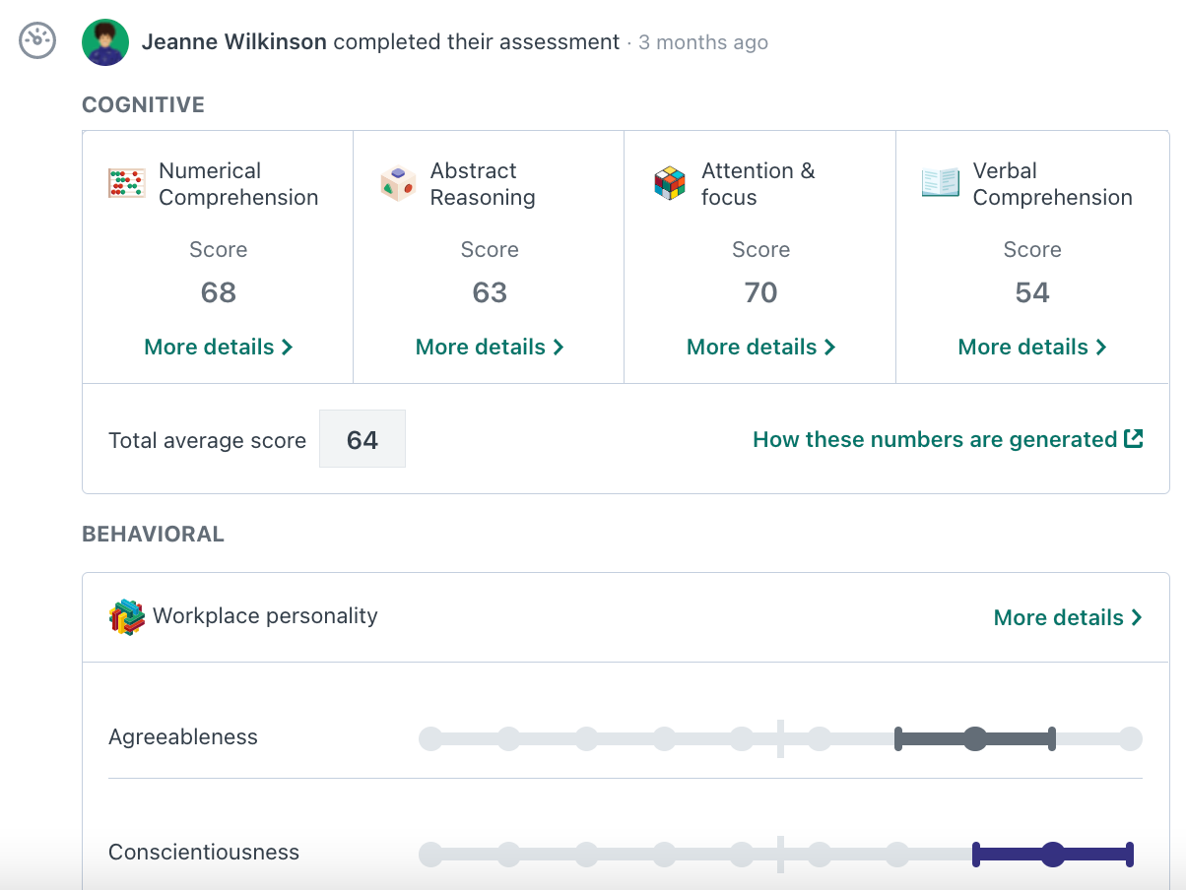The image size is (1186, 890).
Task: Select the Agreeableness slider handle
Action: pos(975,737)
